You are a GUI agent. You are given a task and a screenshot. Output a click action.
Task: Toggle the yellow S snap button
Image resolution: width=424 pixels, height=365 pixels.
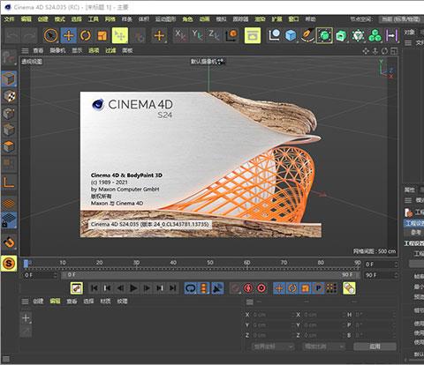pos(9,264)
